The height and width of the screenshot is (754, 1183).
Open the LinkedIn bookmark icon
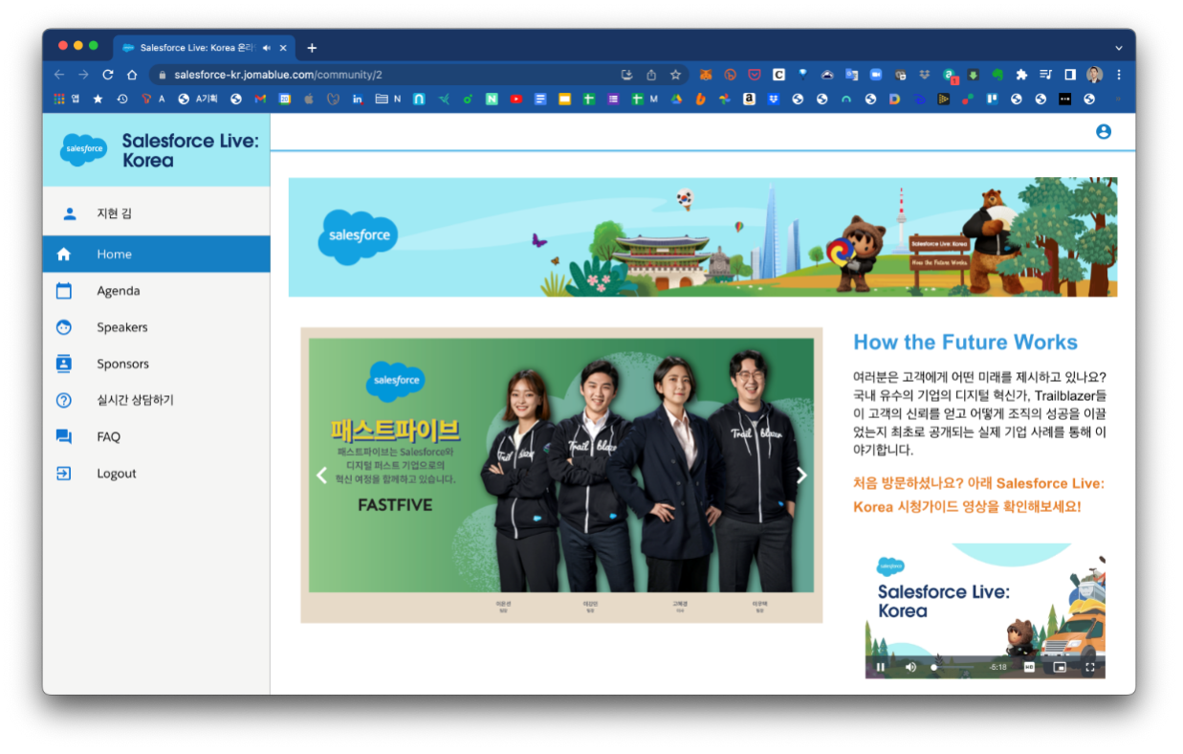(x=358, y=99)
